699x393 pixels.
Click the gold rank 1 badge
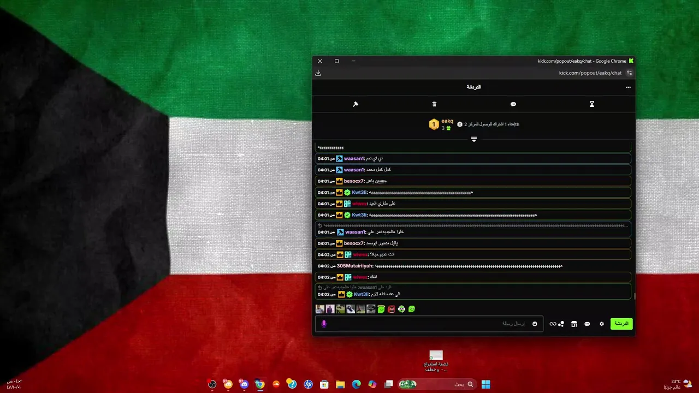coord(434,124)
